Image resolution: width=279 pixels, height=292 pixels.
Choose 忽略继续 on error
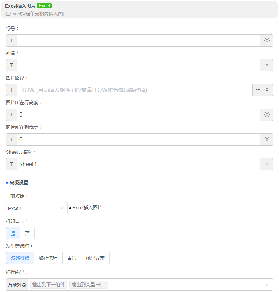(20, 258)
